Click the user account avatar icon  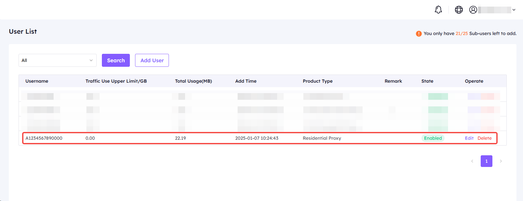pyautogui.click(x=473, y=10)
